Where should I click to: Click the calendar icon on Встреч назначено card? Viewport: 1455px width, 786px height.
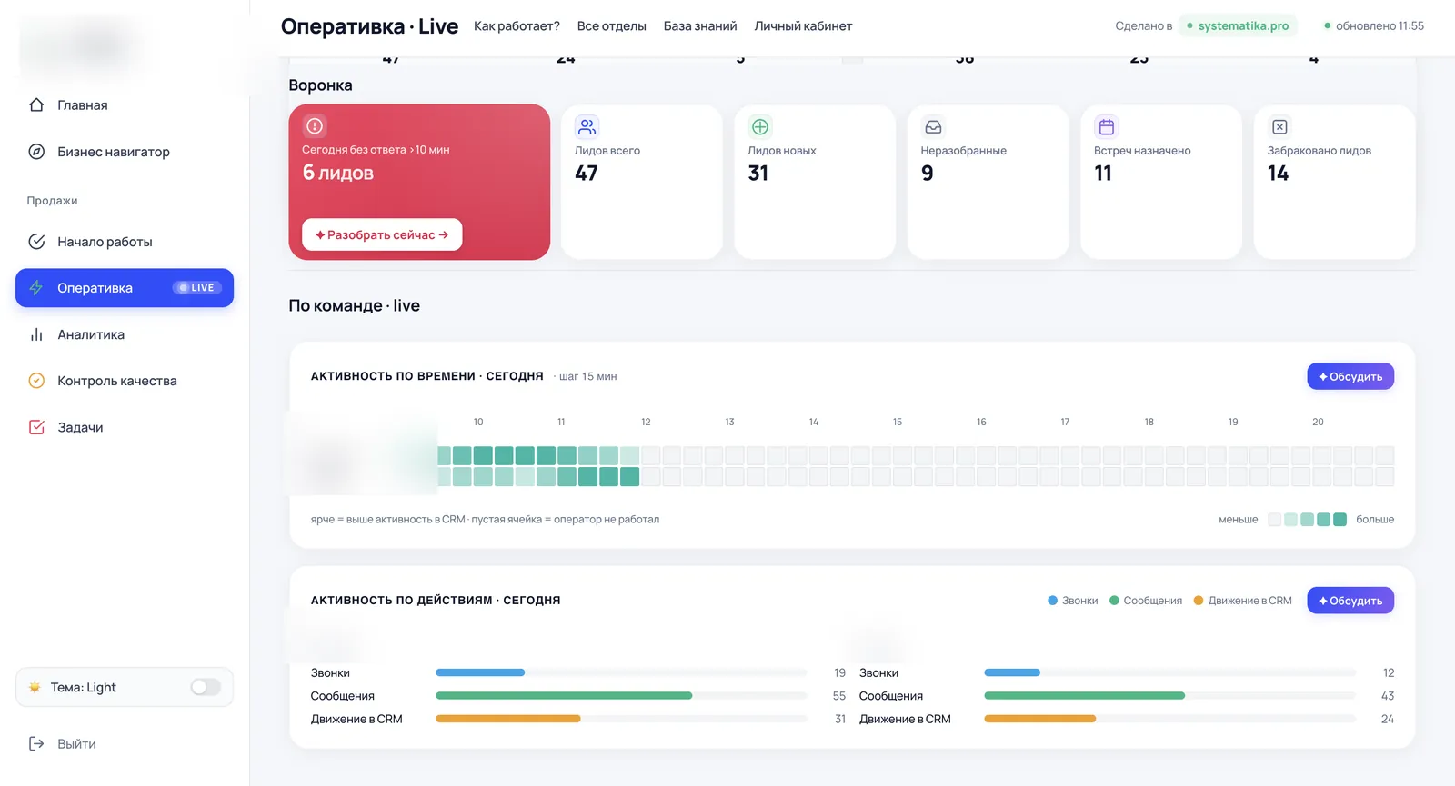(x=1107, y=126)
